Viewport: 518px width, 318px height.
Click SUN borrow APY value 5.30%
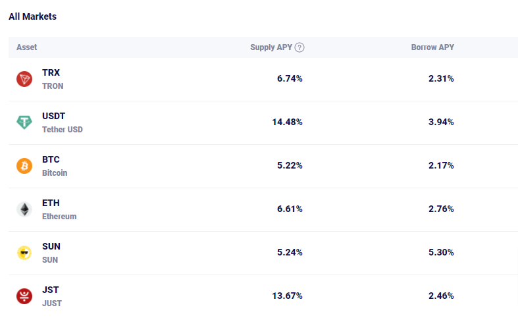pos(441,252)
